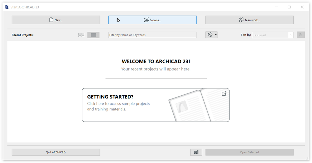Click the ARCHICAD logo in title bar
The width and height of the screenshot is (312, 163).
pyautogui.click(x=7, y=7)
